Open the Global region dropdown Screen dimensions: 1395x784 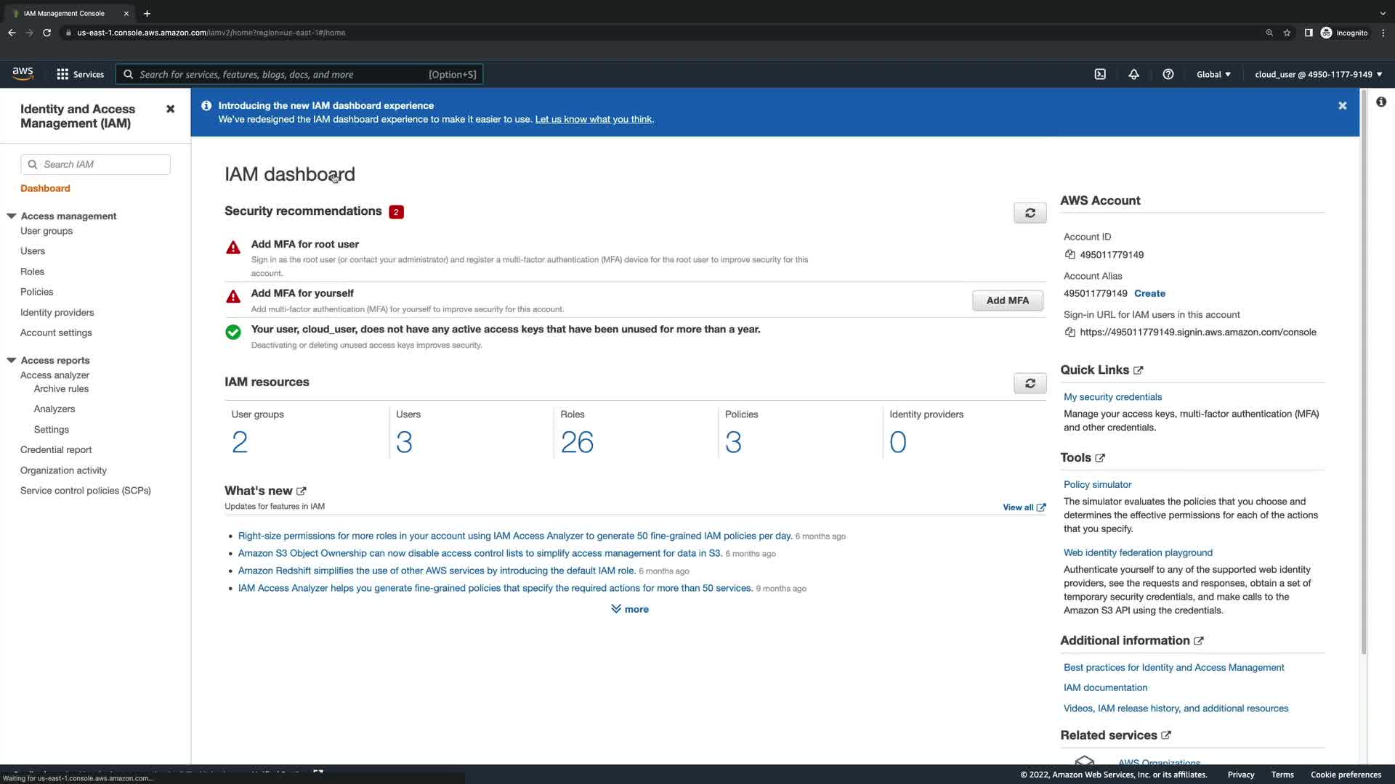(1213, 74)
